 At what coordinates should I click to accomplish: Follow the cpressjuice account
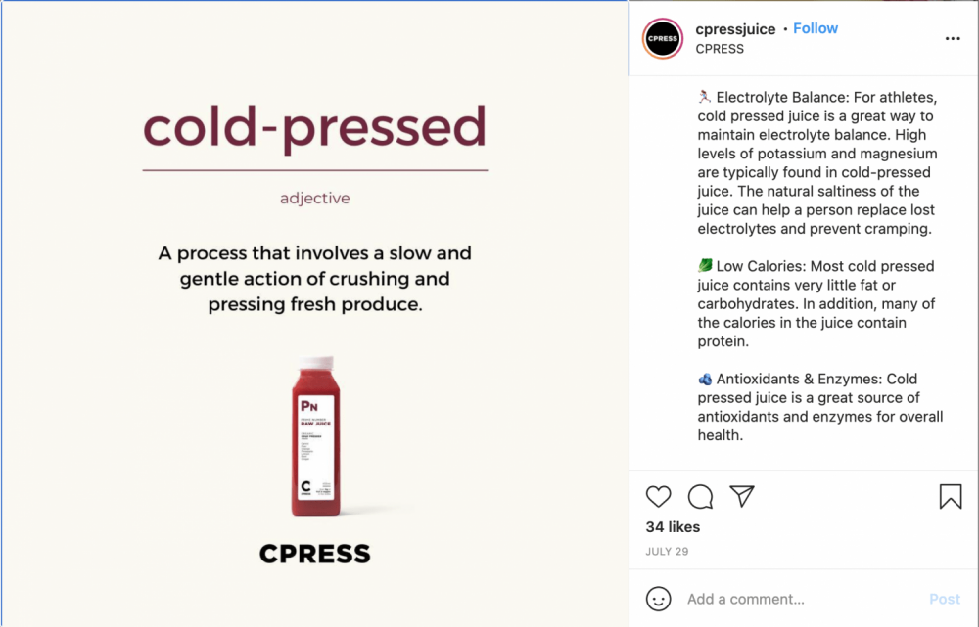(816, 28)
